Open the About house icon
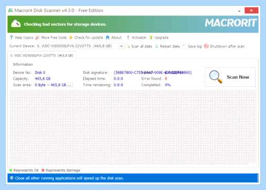The width and height of the screenshot is (266, 190). [107, 37]
